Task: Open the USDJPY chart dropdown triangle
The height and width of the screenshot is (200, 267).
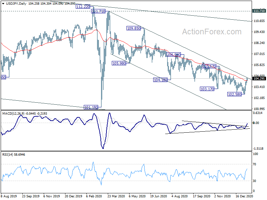Action: point(3,4)
